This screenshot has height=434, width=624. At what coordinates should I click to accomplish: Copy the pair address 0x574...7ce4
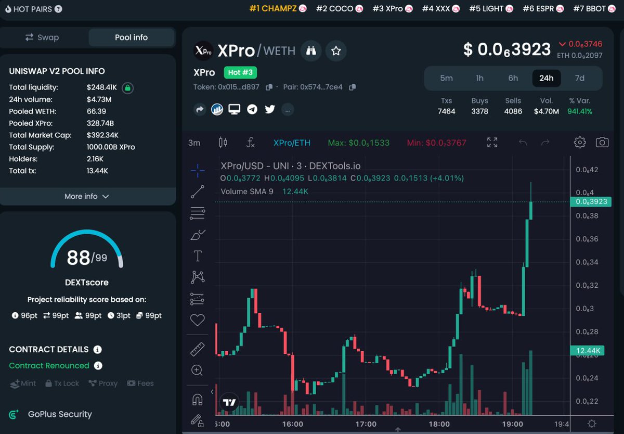(x=353, y=87)
